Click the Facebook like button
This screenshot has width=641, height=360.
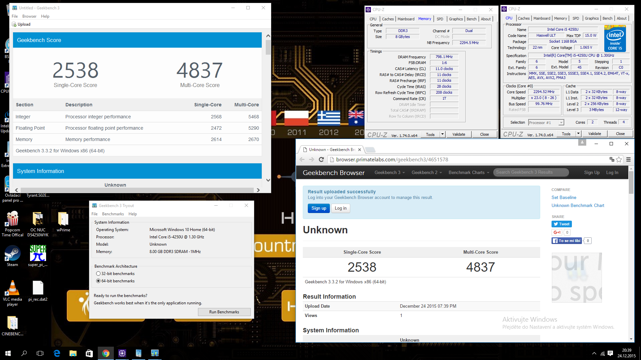(567, 241)
